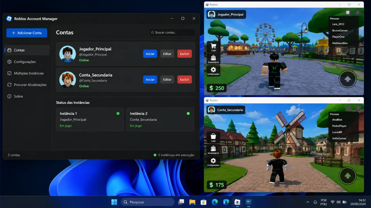
Task: Delete the Jogador_Principal account with Excluir
Action: click(185, 54)
